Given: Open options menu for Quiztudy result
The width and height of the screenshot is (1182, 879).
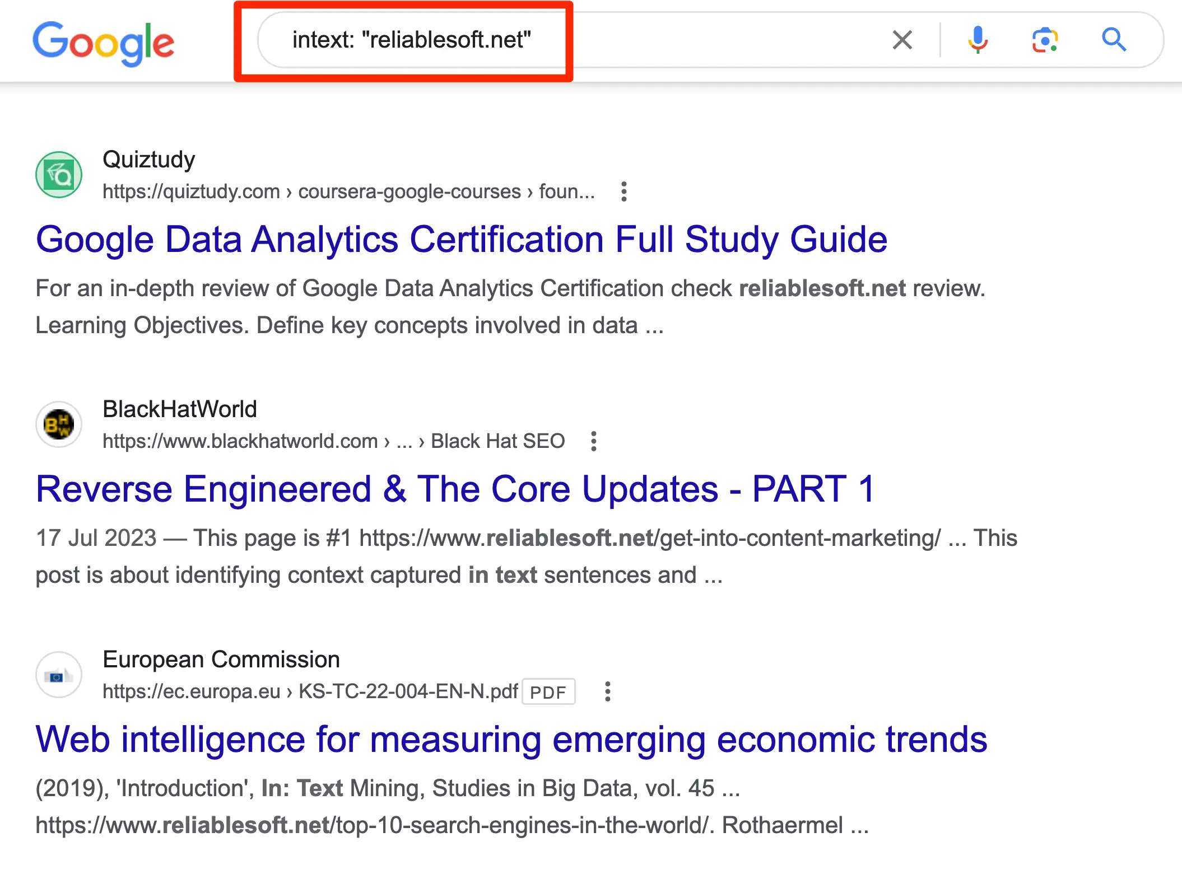Looking at the screenshot, I should coord(623,191).
